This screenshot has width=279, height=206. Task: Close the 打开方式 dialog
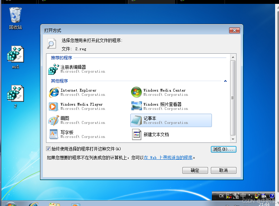click(234, 31)
